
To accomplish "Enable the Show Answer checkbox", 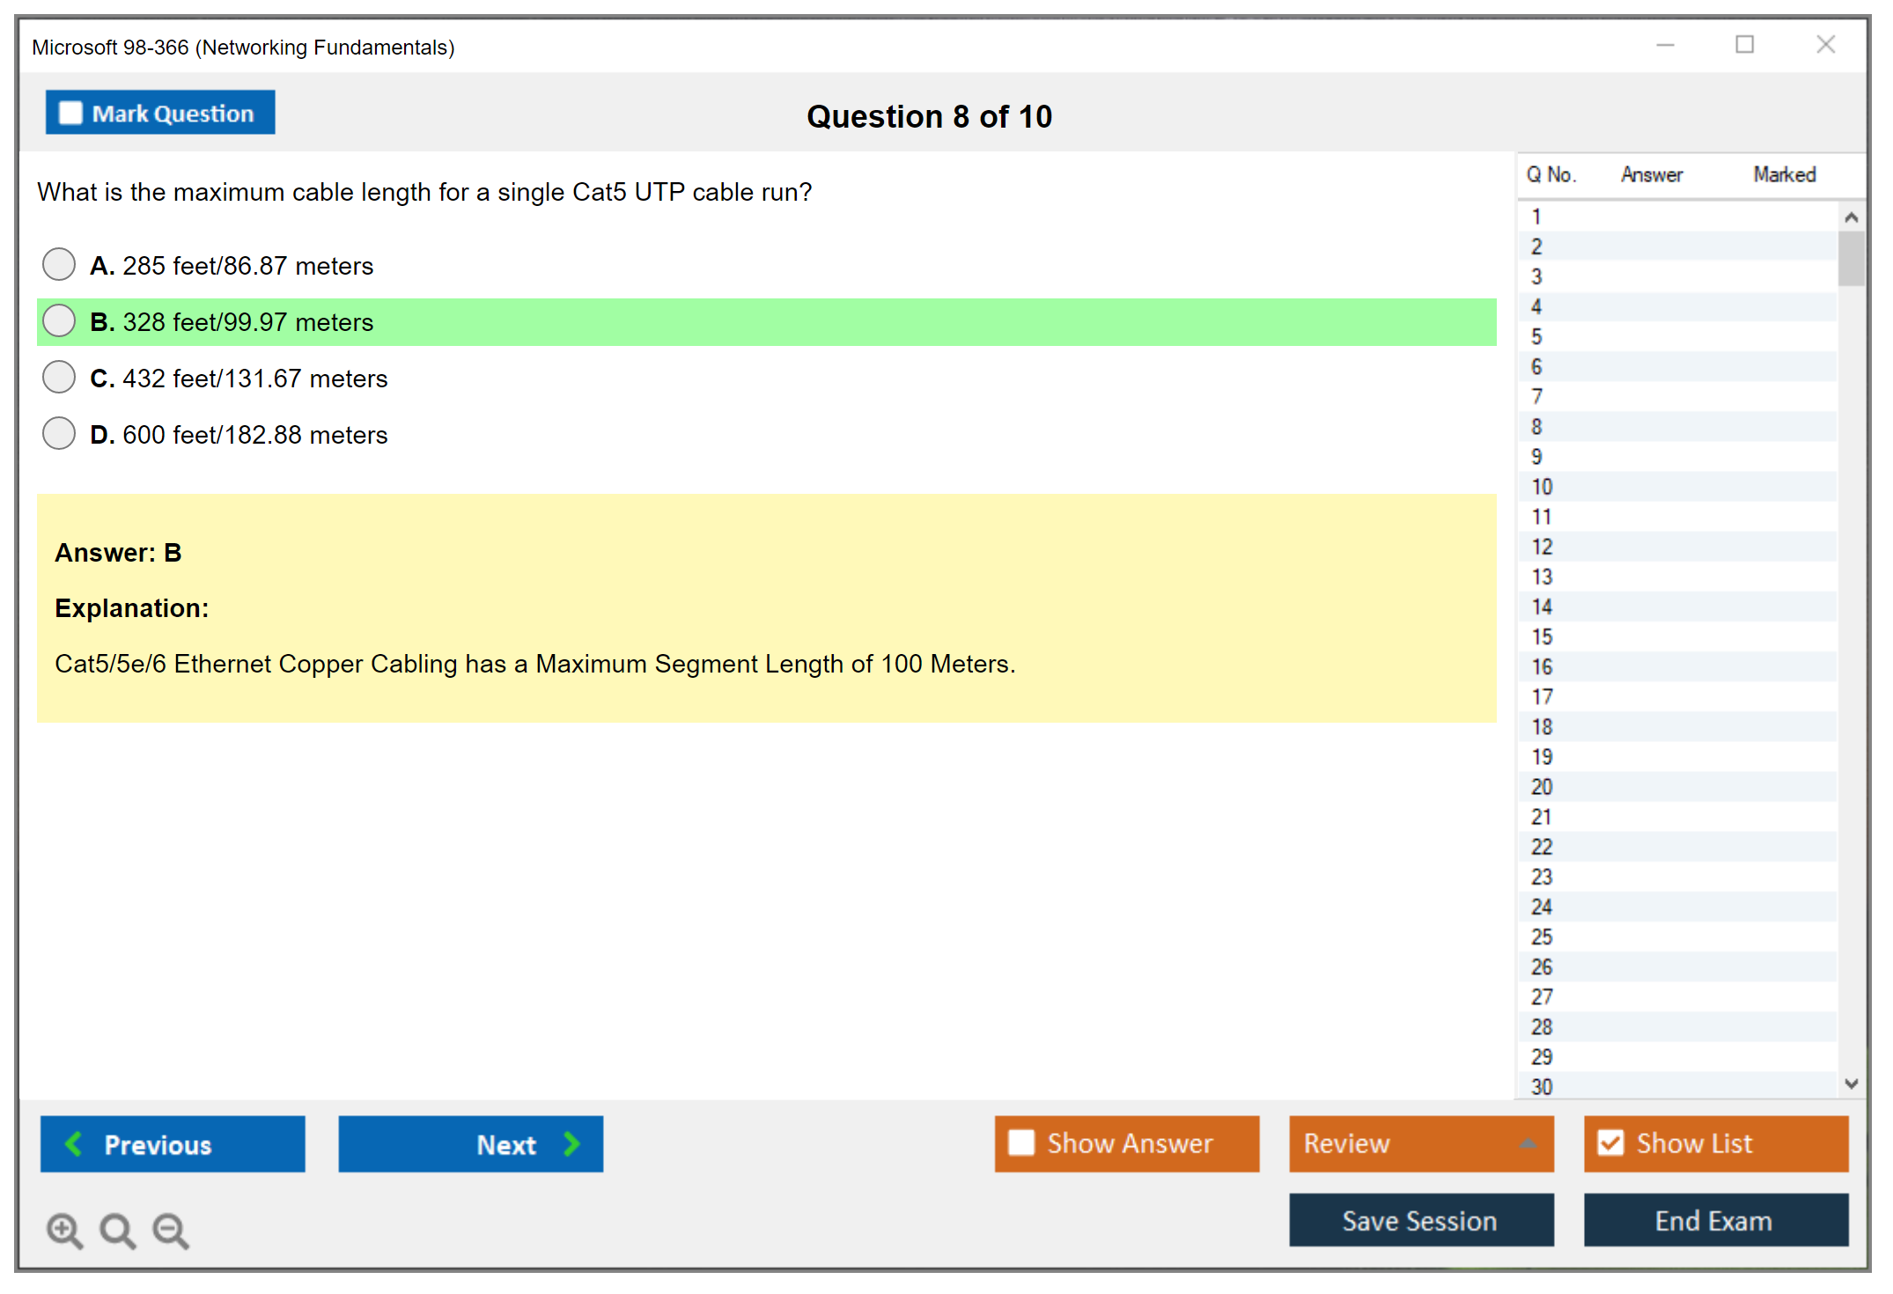I will point(1021,1143).
